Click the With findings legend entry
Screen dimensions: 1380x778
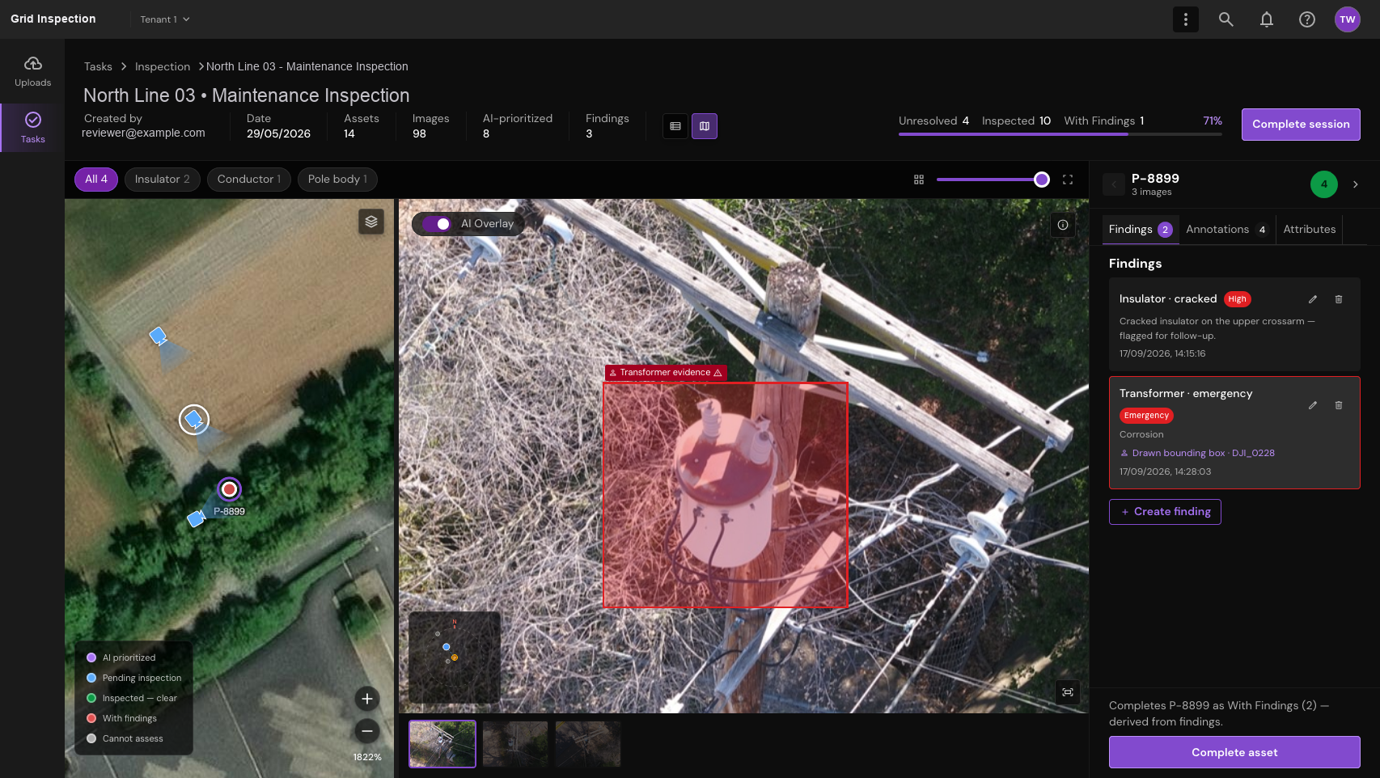122,718
